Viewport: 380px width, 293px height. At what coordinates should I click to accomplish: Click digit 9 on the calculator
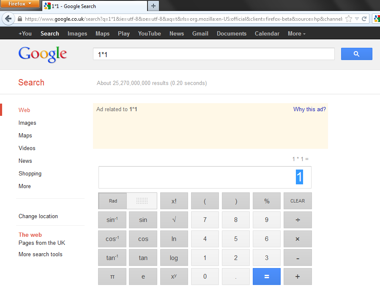tap(267, 220)
